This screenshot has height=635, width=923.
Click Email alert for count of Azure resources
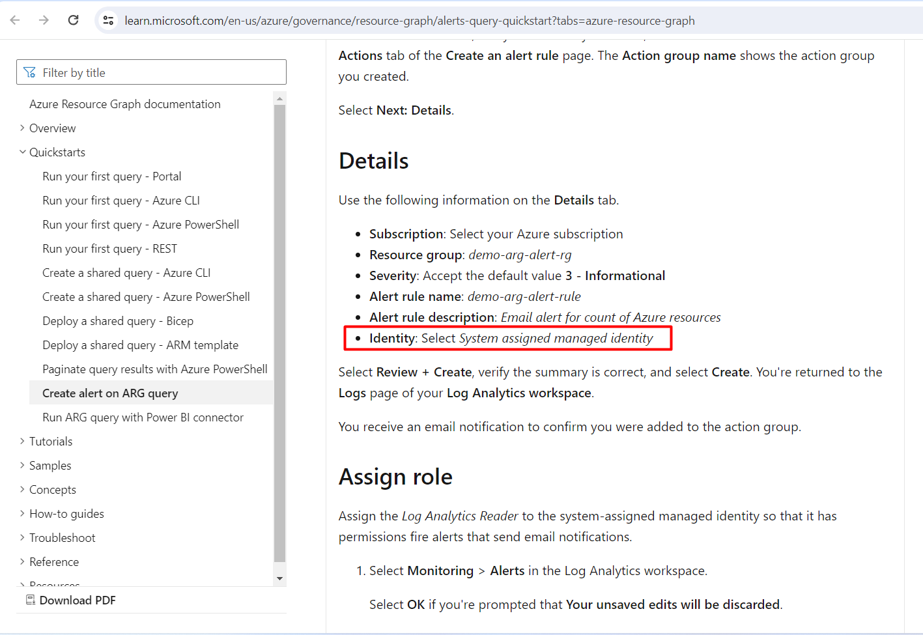[x=611, y=317]
